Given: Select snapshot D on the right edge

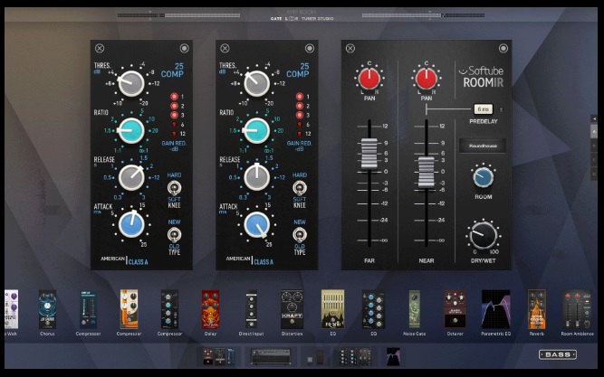Looking at the screenshot, I should coord(594,174).
